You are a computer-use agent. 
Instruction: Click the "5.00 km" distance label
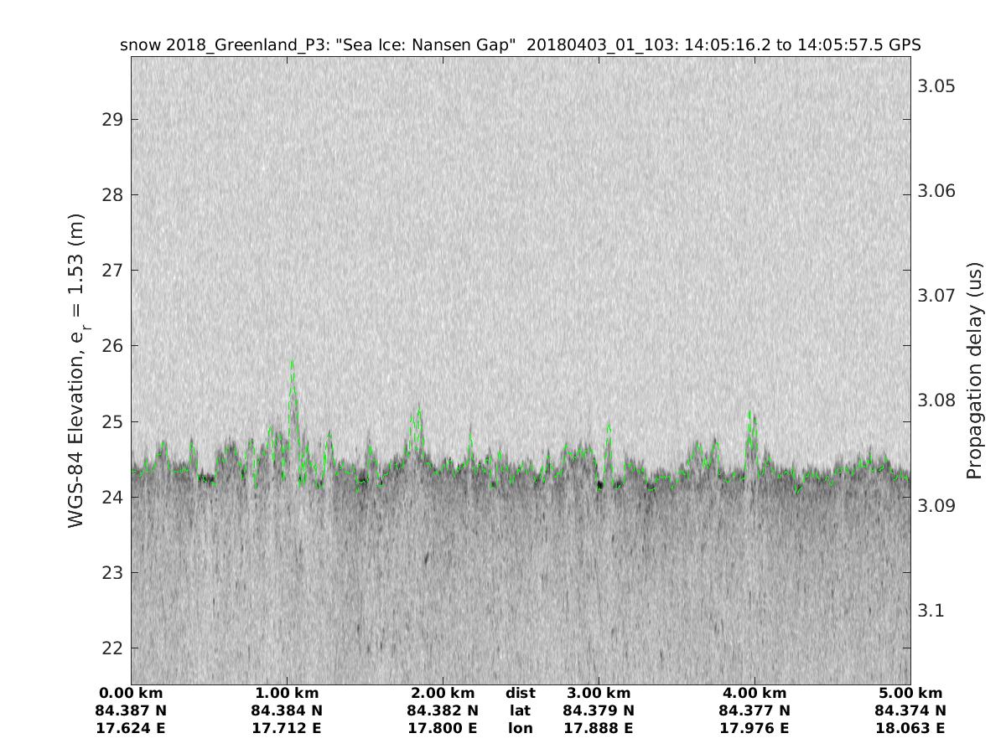[x=910, y=694]
